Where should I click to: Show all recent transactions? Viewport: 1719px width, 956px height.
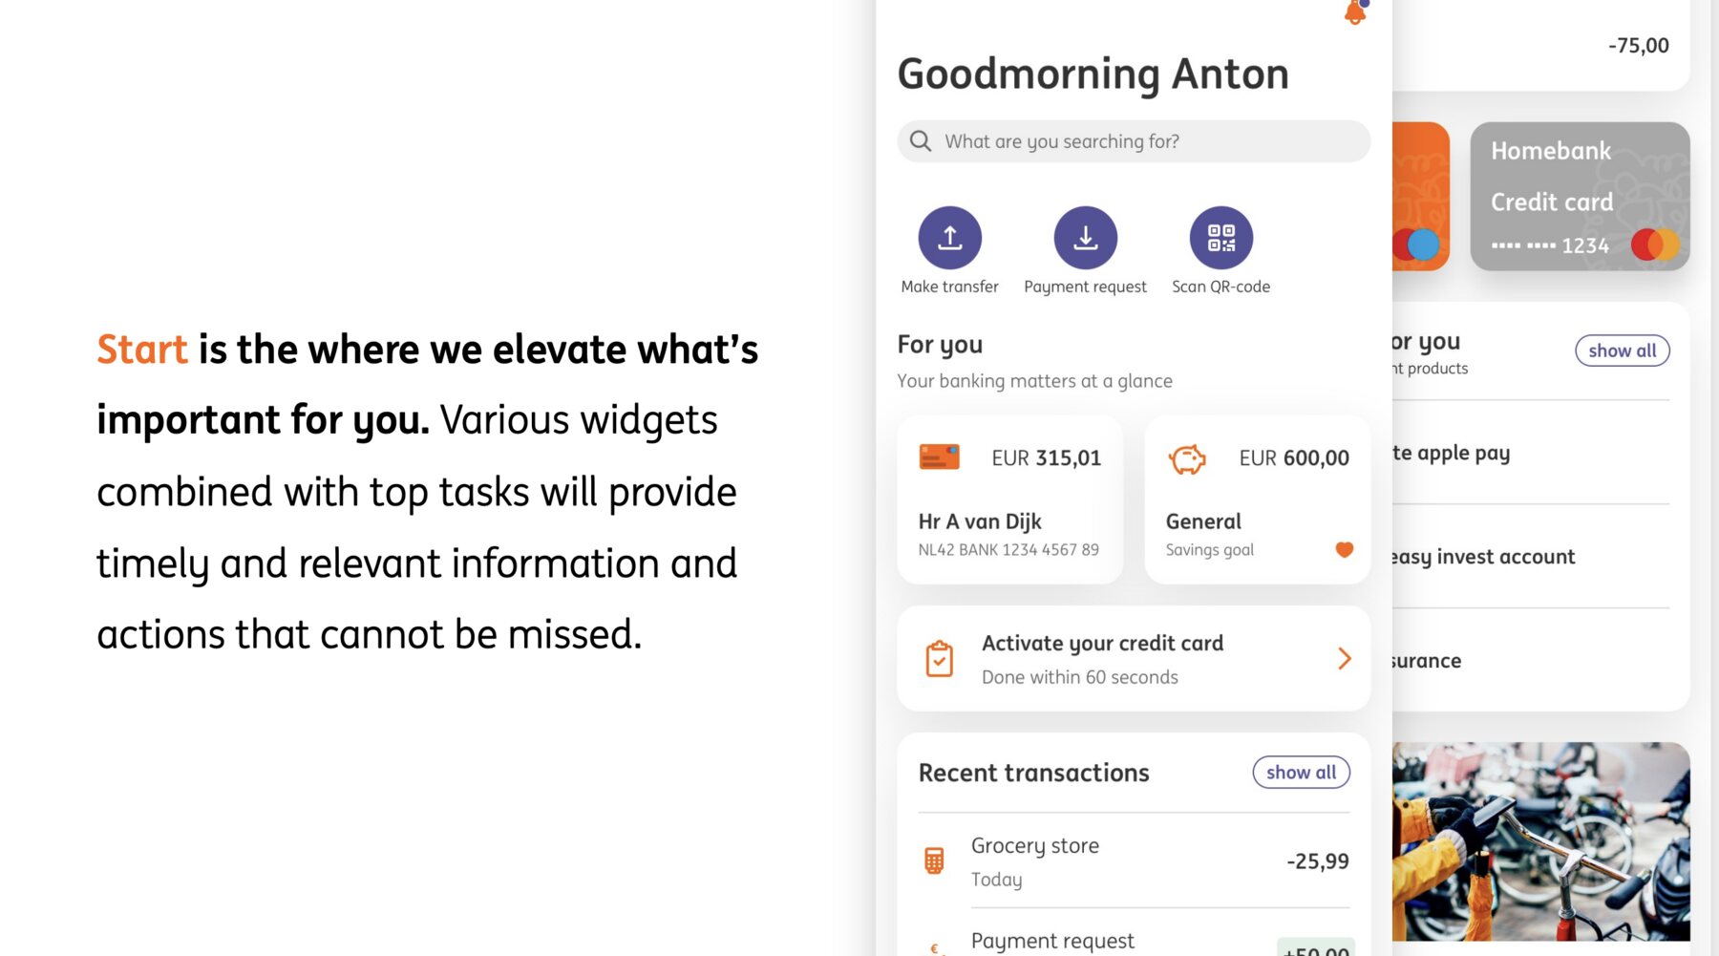(1301, 773)
